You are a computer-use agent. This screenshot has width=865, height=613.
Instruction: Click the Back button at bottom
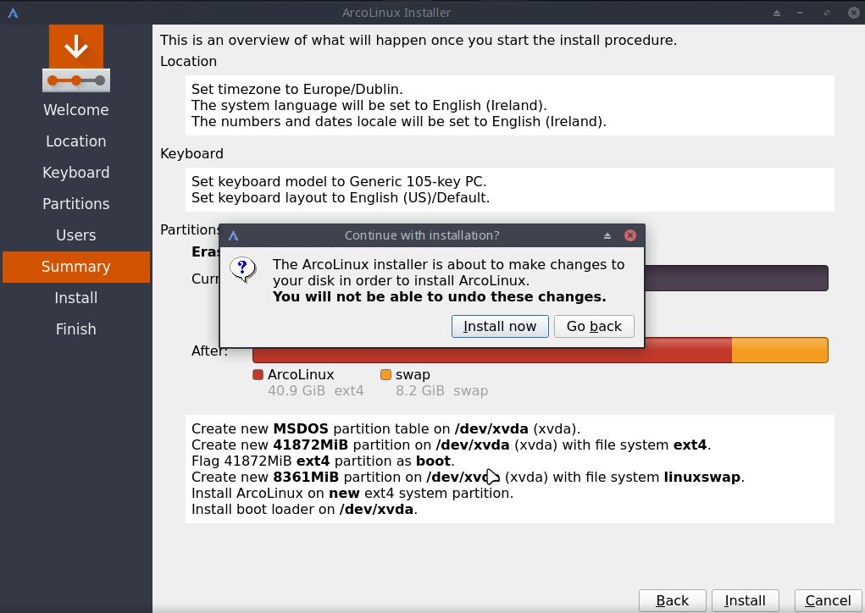673,601
